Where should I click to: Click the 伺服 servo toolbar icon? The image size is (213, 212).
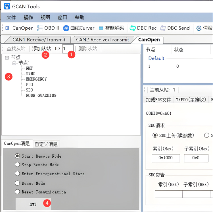(199, 28)
